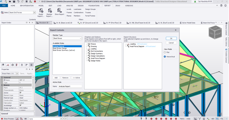Image resolution: width=229 pixels, height=120 pixels.
Task: Open the ANALYSE ribbon tab
Action: 69,5
